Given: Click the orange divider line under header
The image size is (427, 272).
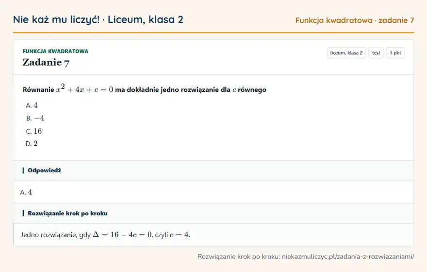Looking at the screenshot, I should 213,32.
